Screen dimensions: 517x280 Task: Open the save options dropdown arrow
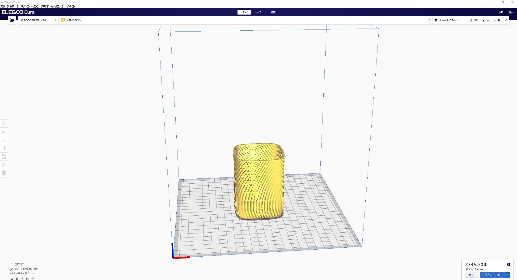coord(508,275)
